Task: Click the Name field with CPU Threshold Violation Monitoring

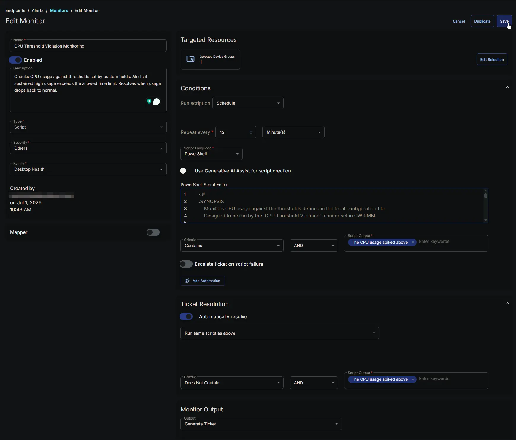Action: click(x=88, y=46)
